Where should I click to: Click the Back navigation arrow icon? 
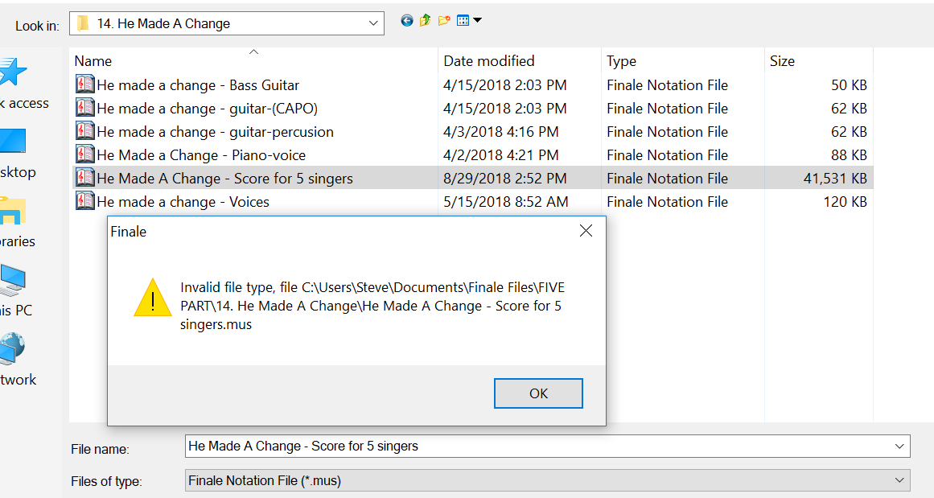[407, 21]
